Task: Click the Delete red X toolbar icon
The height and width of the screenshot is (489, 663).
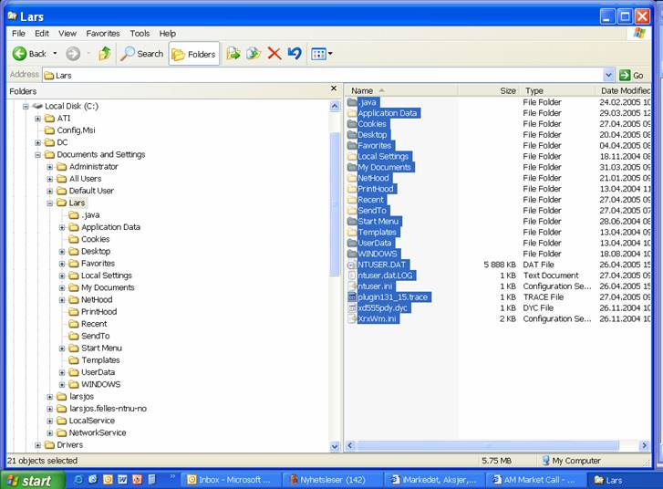Action: (274, 54)
